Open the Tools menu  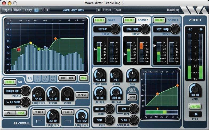pyautogui.click(x=117, y=10)
